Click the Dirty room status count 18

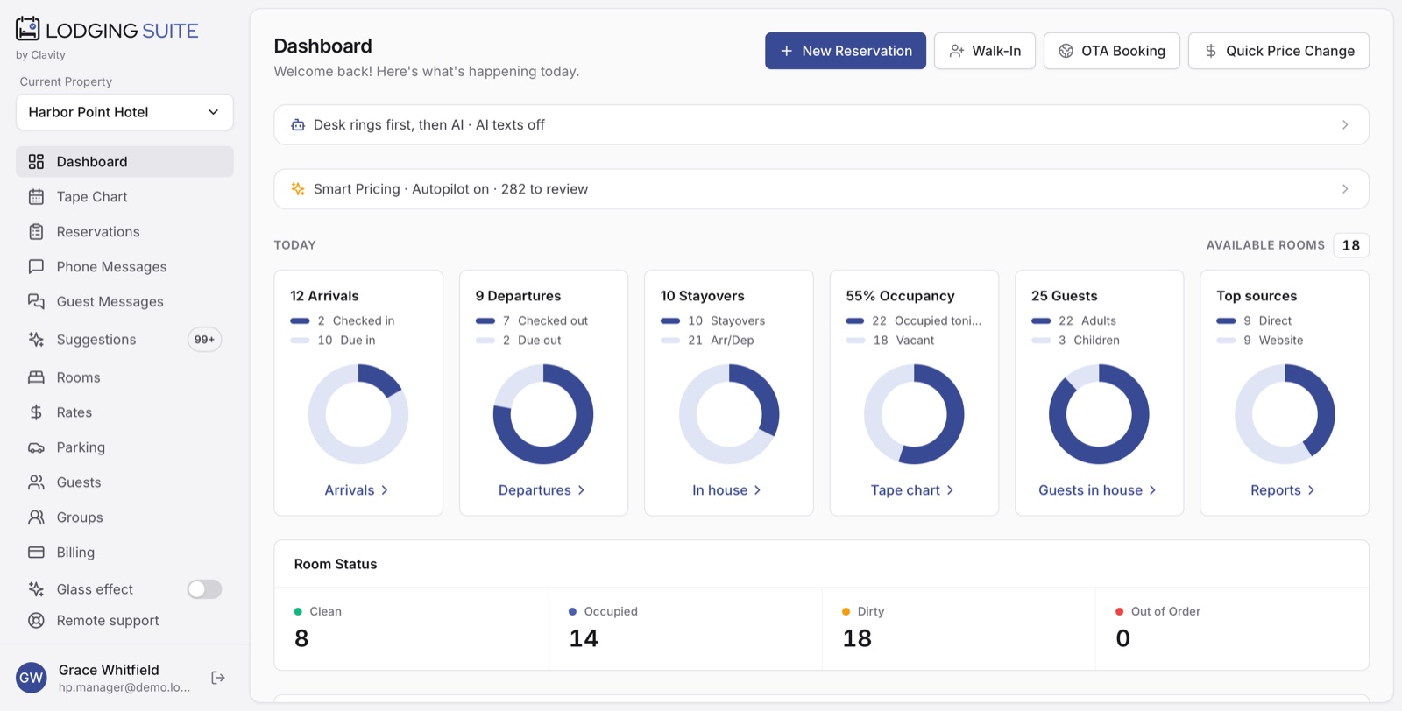point(857,638)
